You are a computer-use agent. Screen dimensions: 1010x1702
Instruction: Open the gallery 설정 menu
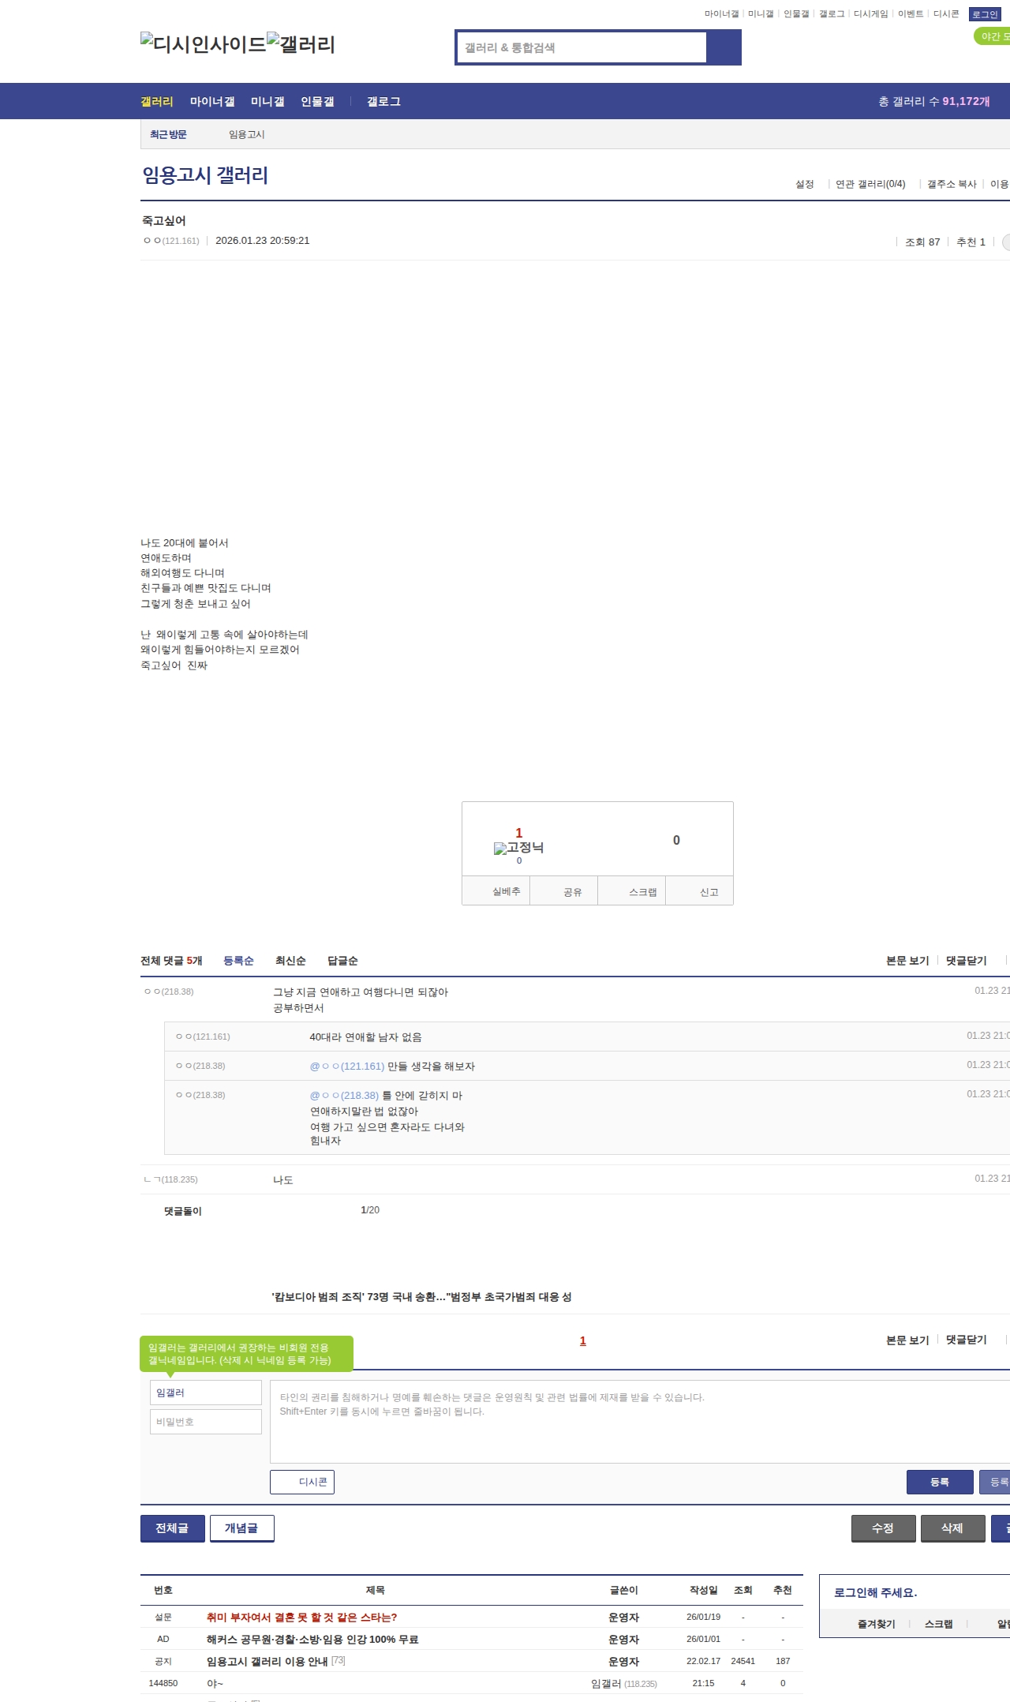pos(804,184)
